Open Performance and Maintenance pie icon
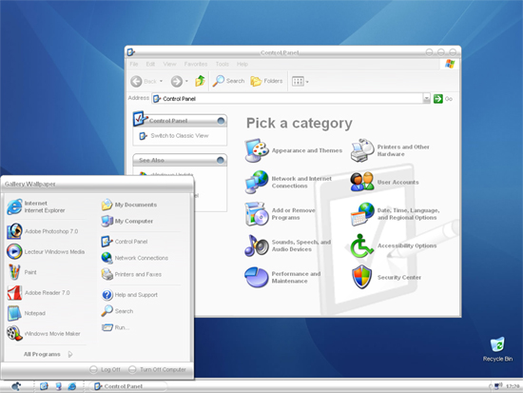This screenshot has width=523, height=393. tap(257, 277)
